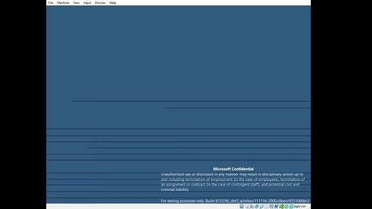Open the Devices menu

click(x=100, y=3)
